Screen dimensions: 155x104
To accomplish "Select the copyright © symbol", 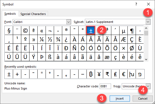I will [x=25, y=31].
